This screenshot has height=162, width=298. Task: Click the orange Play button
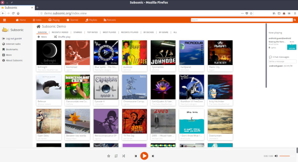tap(144, 156)
